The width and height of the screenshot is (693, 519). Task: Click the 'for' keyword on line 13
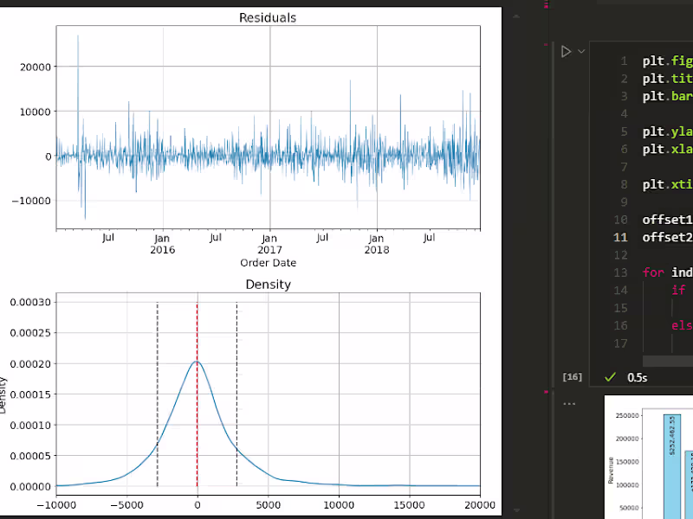coord(653,272)
